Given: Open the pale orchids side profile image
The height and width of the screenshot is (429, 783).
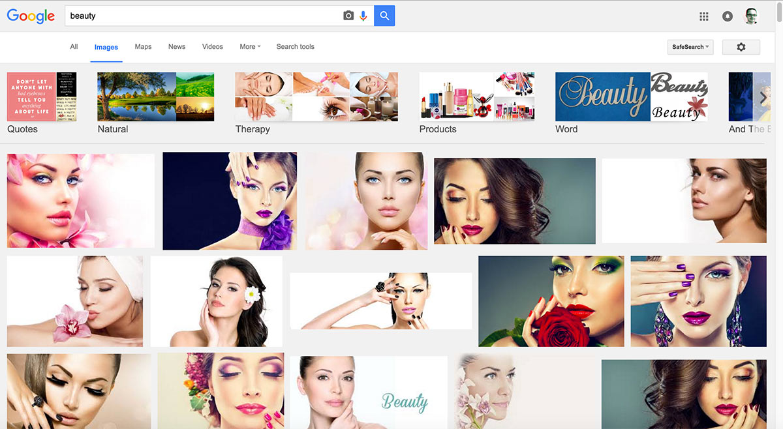Looking at the screenshot, I should (x=524, y=391).
